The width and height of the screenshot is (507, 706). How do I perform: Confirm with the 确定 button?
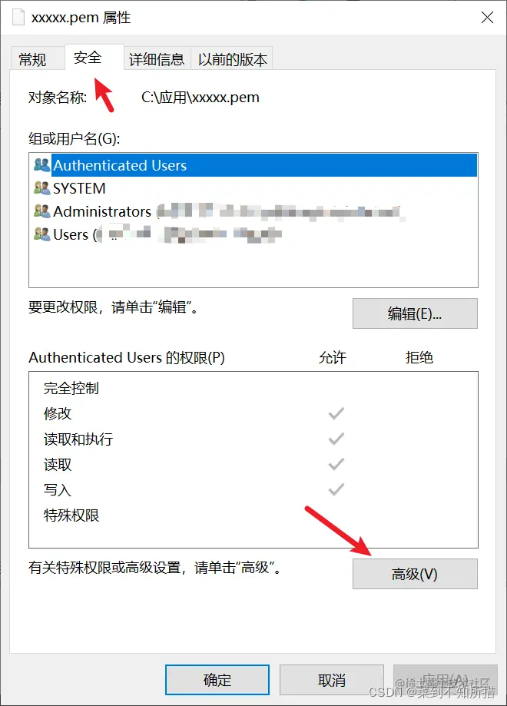217,680
